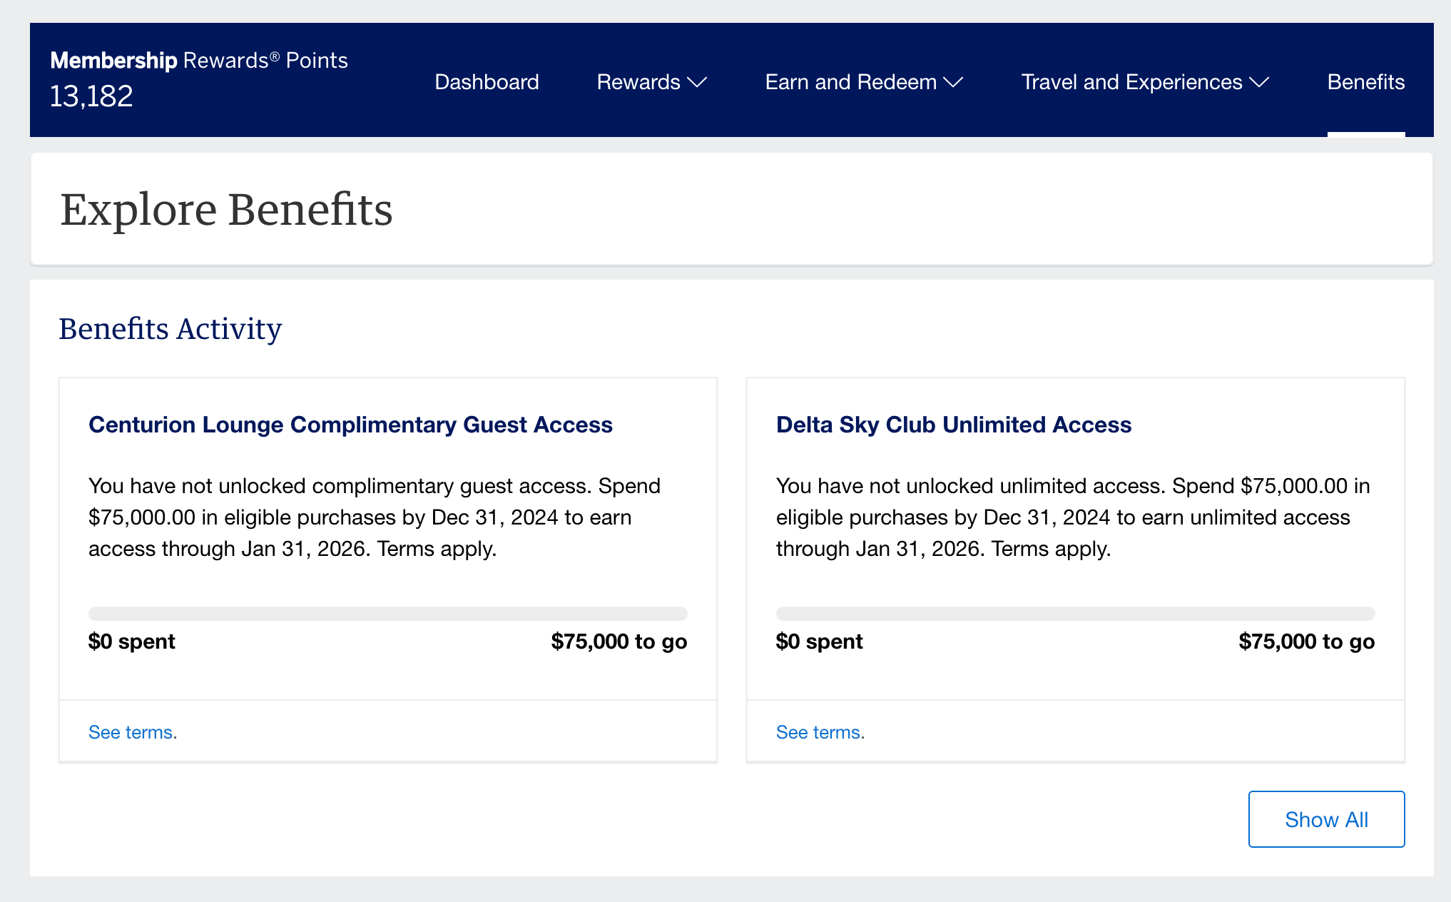This screenshot has height=902, width=1451.
Task: Open See terms for Centurion Lounge card
Action: pos(132,732)
